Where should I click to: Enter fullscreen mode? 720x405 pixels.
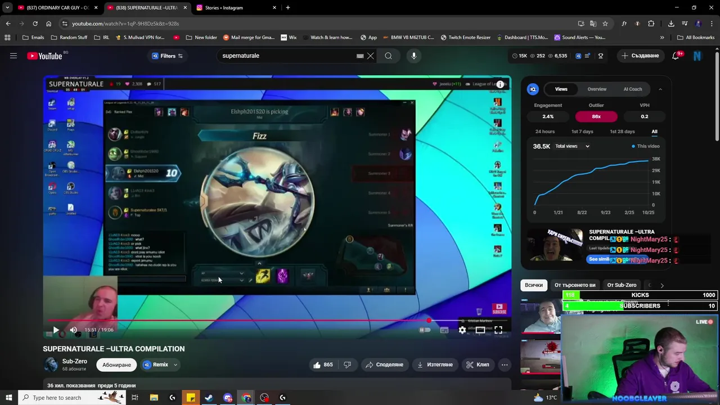(498, 330)
